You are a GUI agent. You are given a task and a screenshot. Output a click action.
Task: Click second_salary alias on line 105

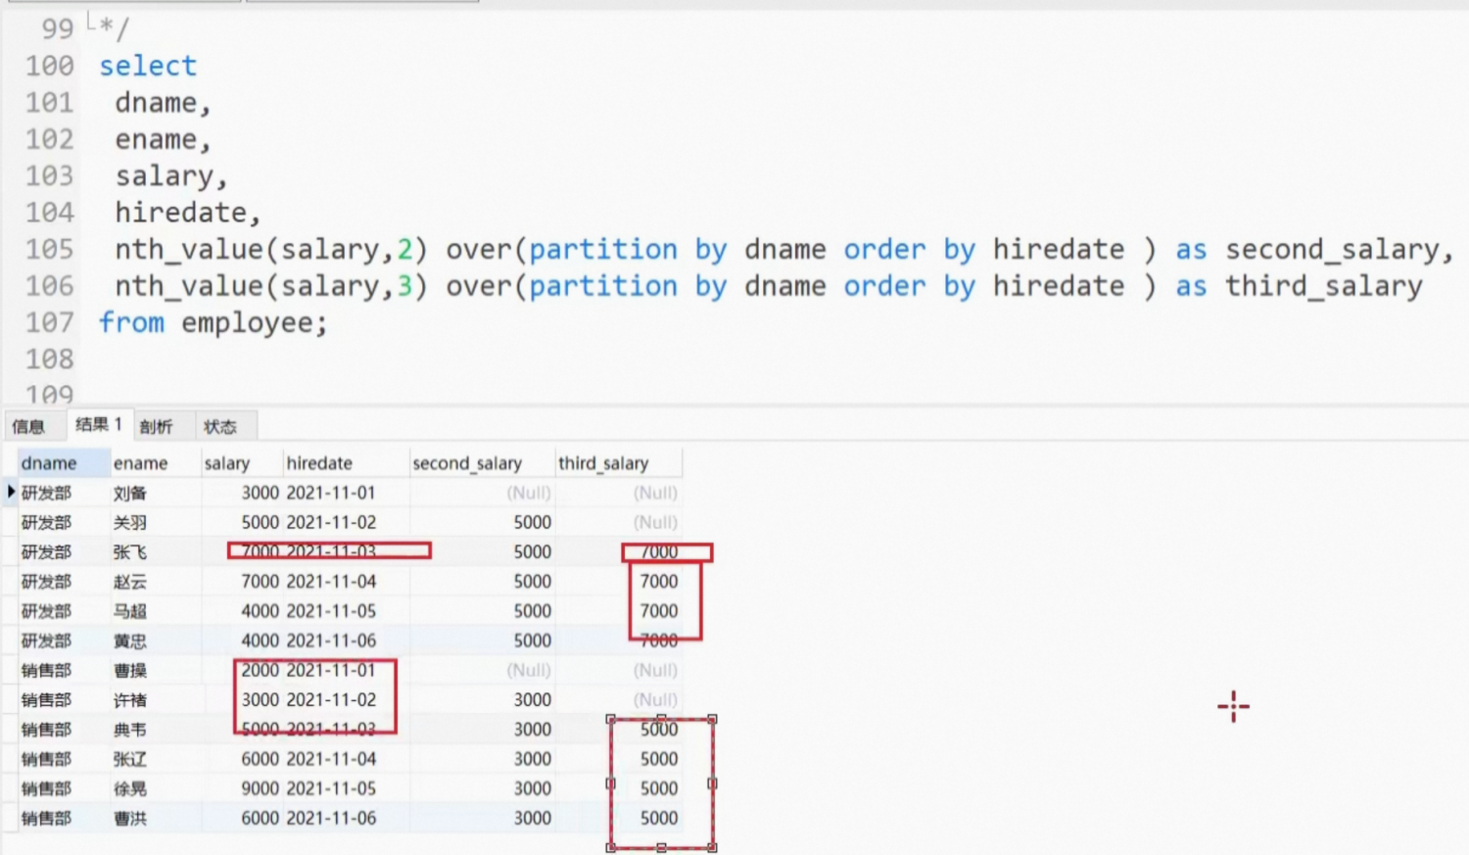click(x=1333, y=250)
